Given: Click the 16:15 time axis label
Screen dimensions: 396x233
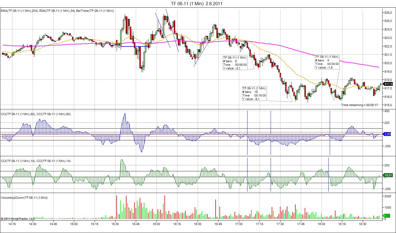Looking at the screenshot, I should click(177, 224).
